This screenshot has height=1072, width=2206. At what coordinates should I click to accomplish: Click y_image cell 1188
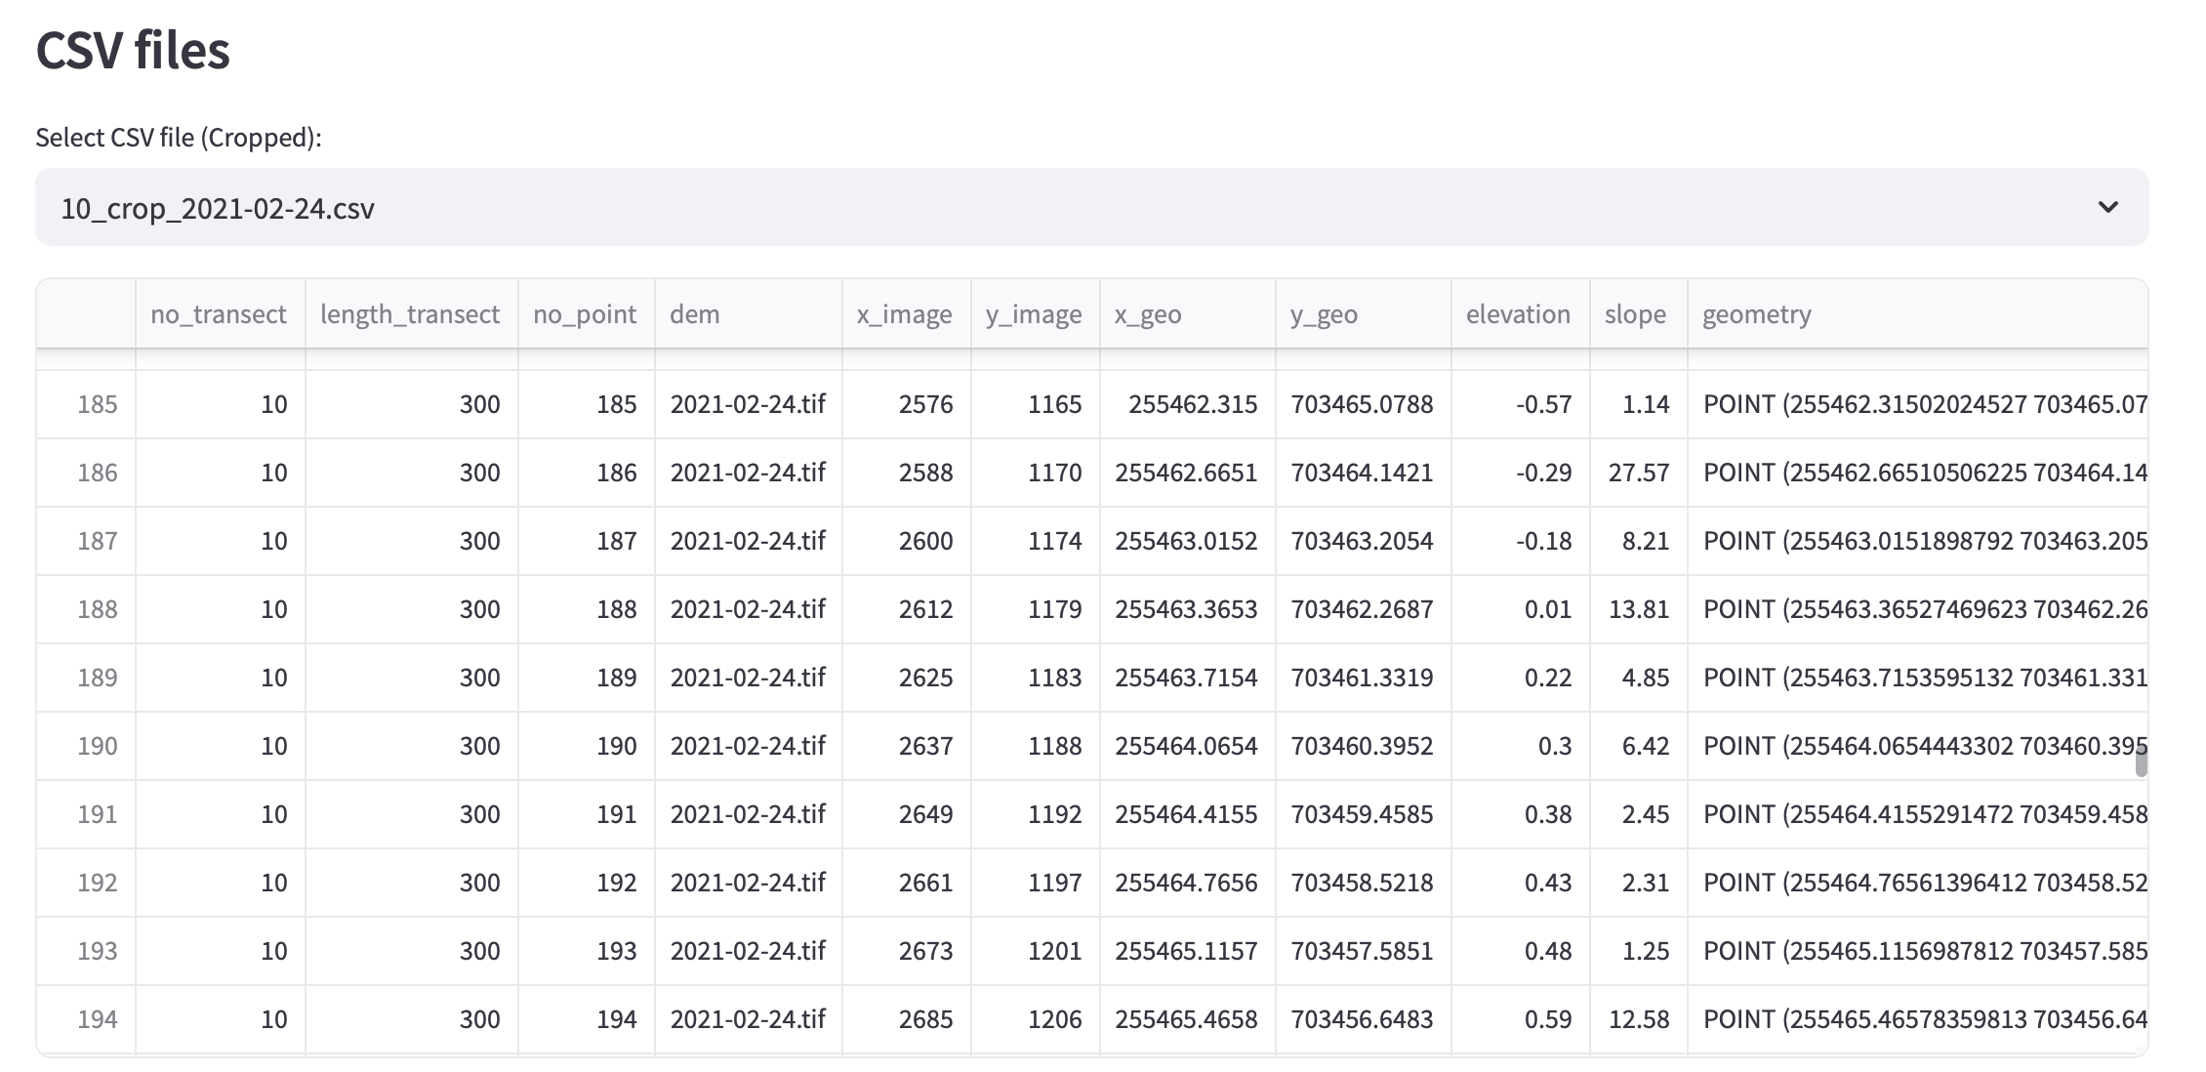(x=1036, y=746)
